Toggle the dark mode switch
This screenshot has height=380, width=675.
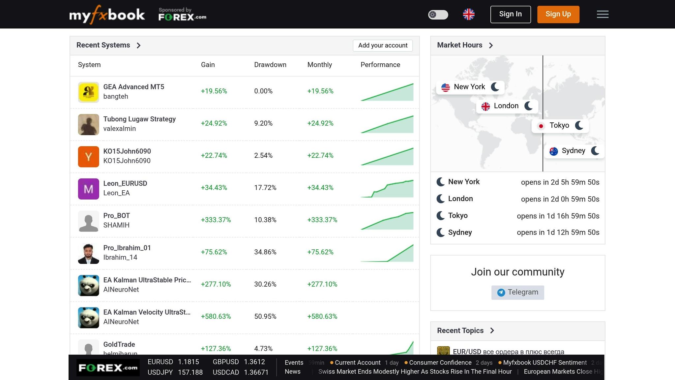[x=438, y=15]
